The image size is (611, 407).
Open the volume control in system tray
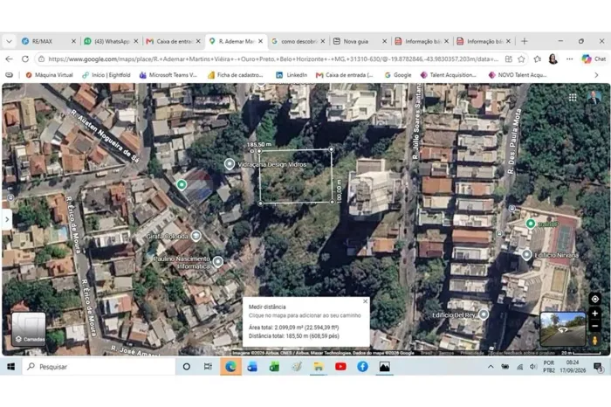[533, 367]
